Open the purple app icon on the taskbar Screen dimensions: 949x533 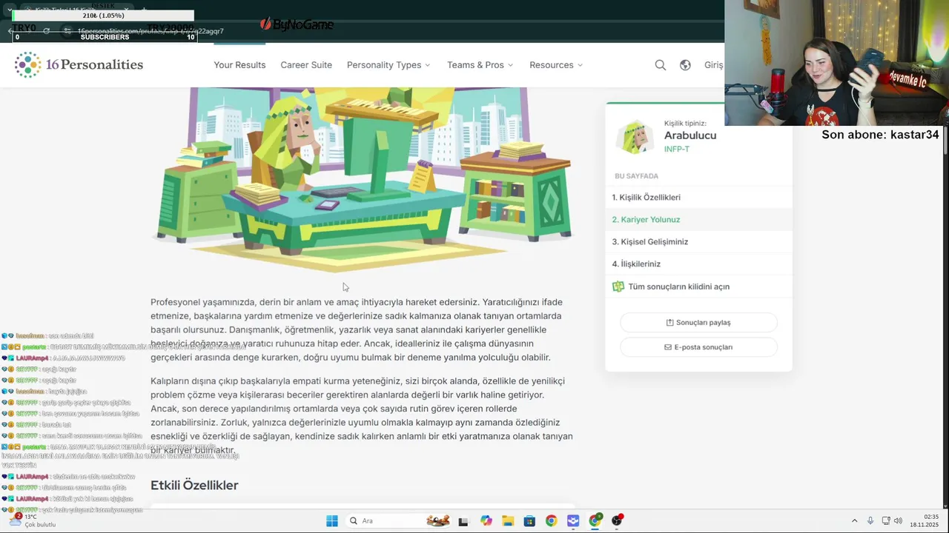click(573, 521)
